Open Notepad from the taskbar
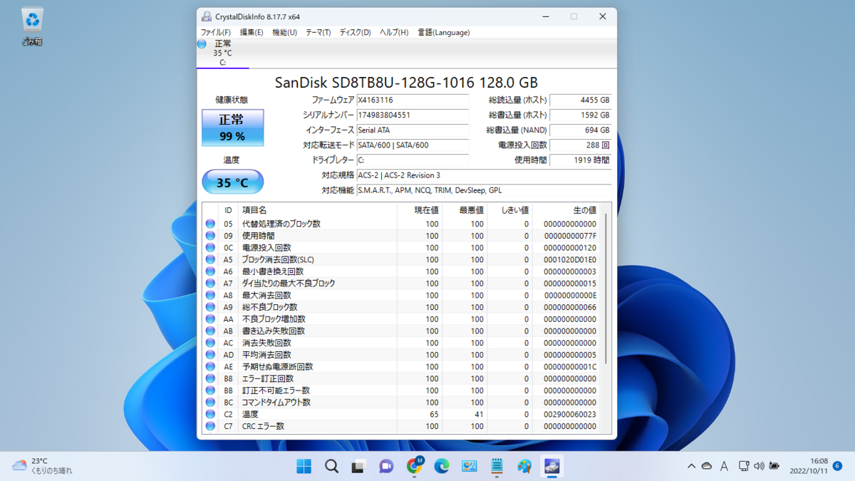This screenshot has height=481, width=855. tap(497, 467)
